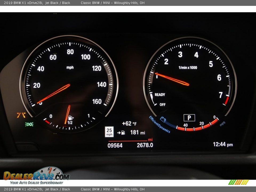Click the tachometer needle
This screenshot has height=192, width=256.
pos(172,79)
